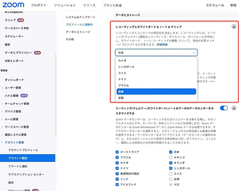The width and height of the screenshot is (239, 191).
Task: Select ブラジル in storage dropdown list
Action: pos(156,85)
